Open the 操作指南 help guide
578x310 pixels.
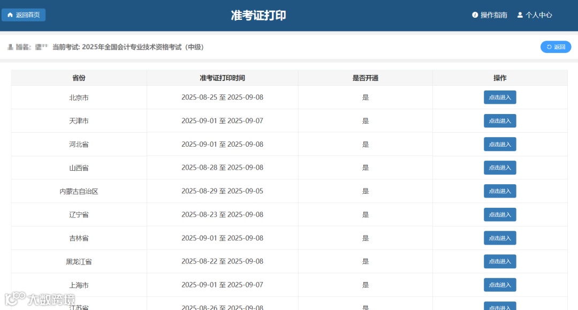[490, 15]
